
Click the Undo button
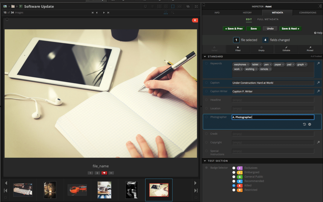(270, 29)
